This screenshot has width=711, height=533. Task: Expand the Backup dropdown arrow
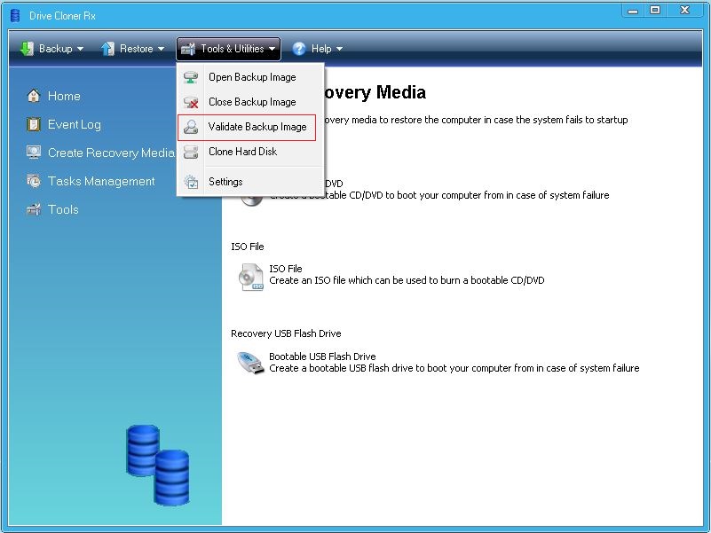click(80, 49)
